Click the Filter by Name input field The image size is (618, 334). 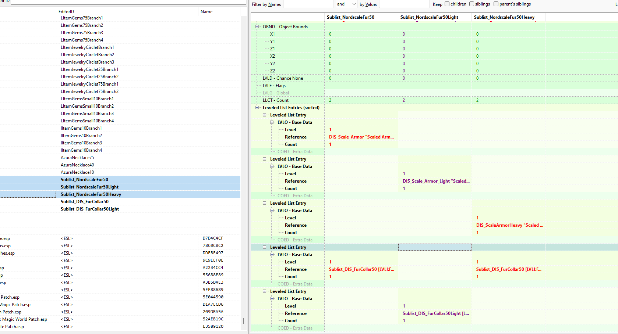click(308, 4)
